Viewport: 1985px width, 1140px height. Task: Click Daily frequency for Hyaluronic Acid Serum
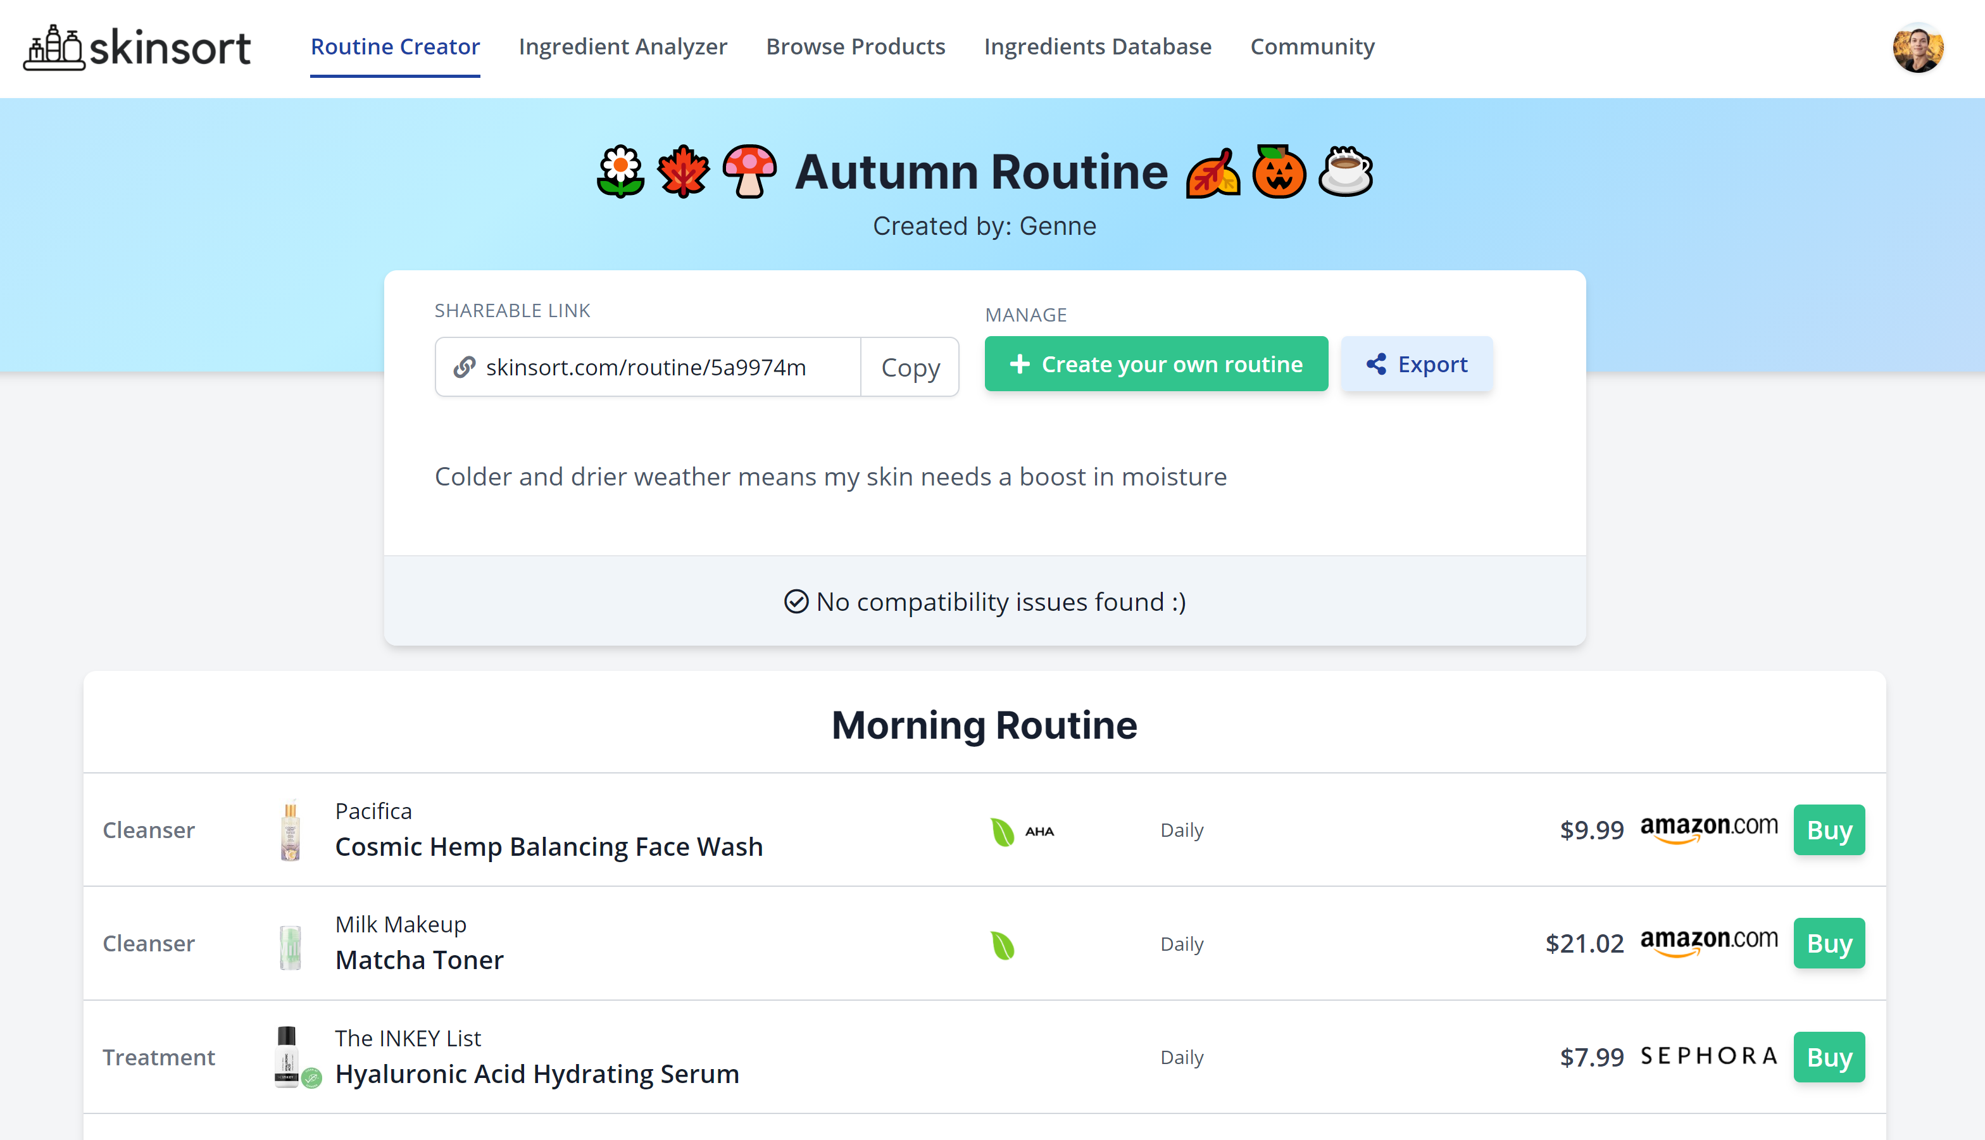point(1182,1058)
